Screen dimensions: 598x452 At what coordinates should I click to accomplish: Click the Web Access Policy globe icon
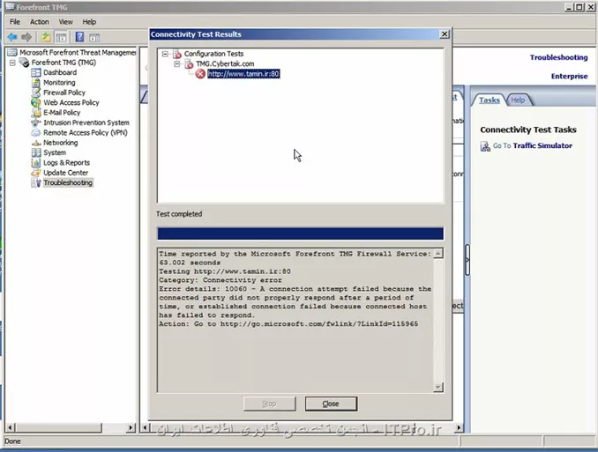point(36,102)
